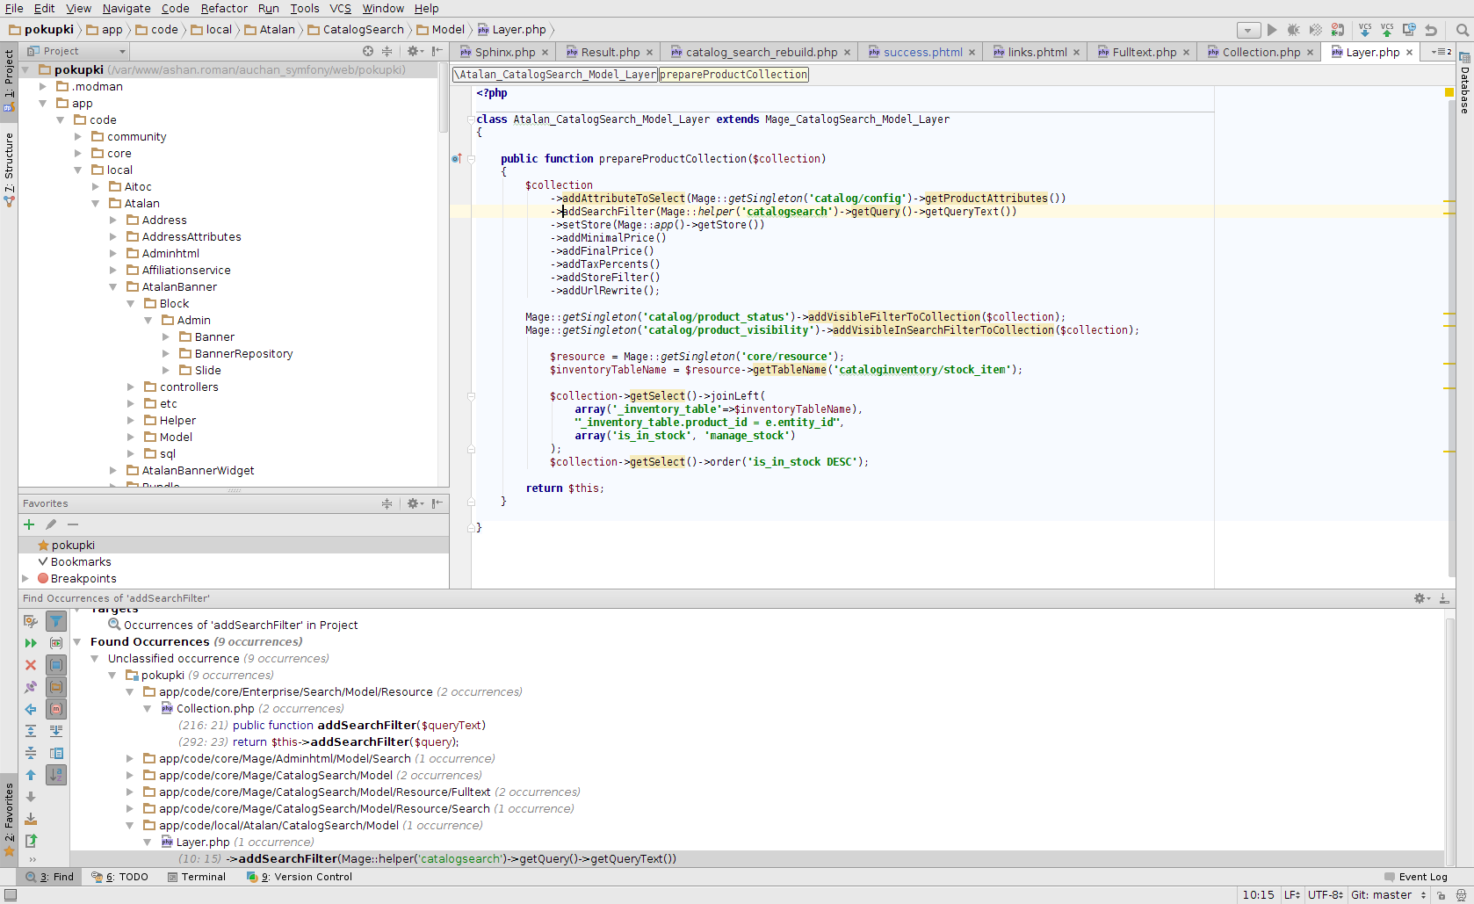Open the Project view type dropdown
The width and height of the screenshot is (1474, 904).
[x=122, y=51]
